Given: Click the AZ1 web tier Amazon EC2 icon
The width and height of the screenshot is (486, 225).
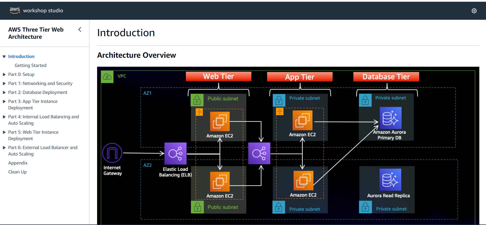Looking at the screenshot, I should [220, 121].
